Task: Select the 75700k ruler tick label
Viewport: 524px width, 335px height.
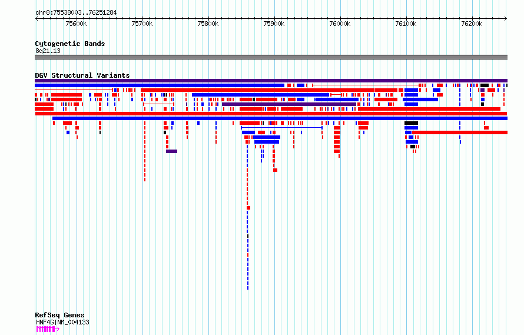Action: [142, 24]
